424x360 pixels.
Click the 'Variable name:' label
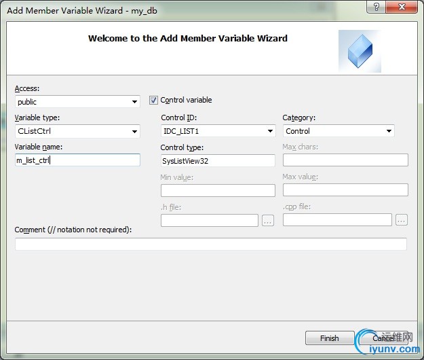pyautogui.click(x=39, y=147)
